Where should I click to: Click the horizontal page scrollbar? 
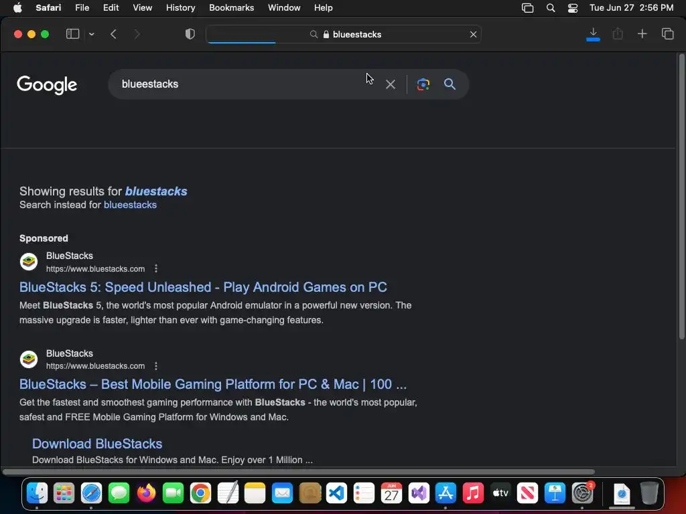tap(299, 472)
